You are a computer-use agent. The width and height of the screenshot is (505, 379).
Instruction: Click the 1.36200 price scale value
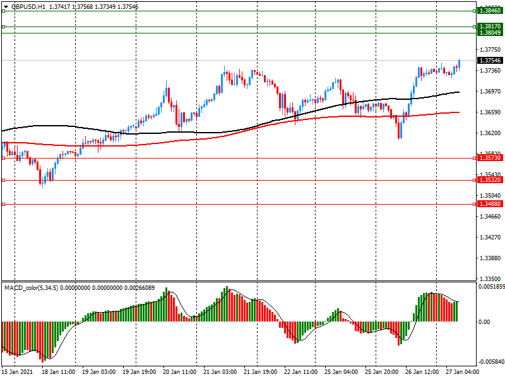490,133
